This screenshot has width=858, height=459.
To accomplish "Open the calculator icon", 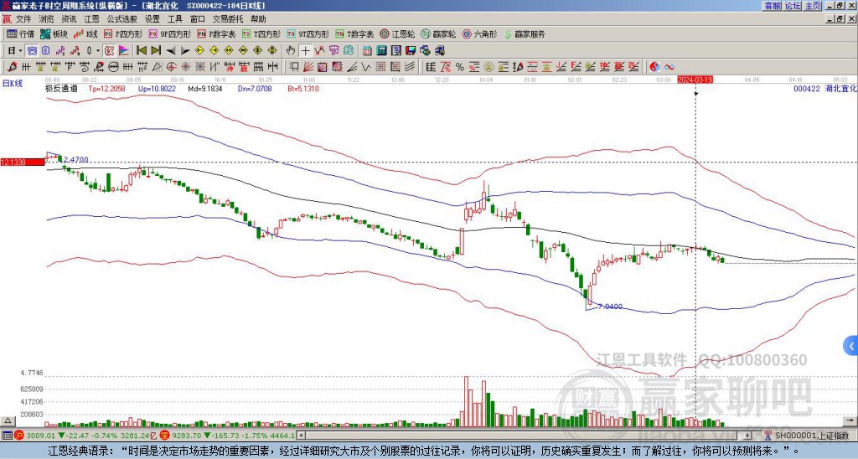I will pos(381,50).
